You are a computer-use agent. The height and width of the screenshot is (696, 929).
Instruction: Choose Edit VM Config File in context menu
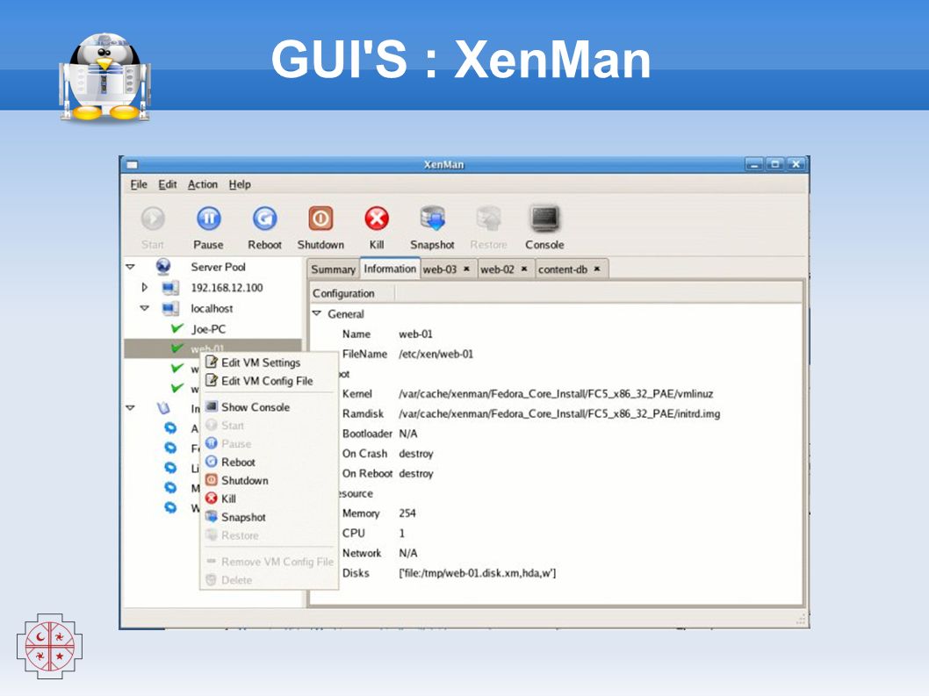click(270, 380)
